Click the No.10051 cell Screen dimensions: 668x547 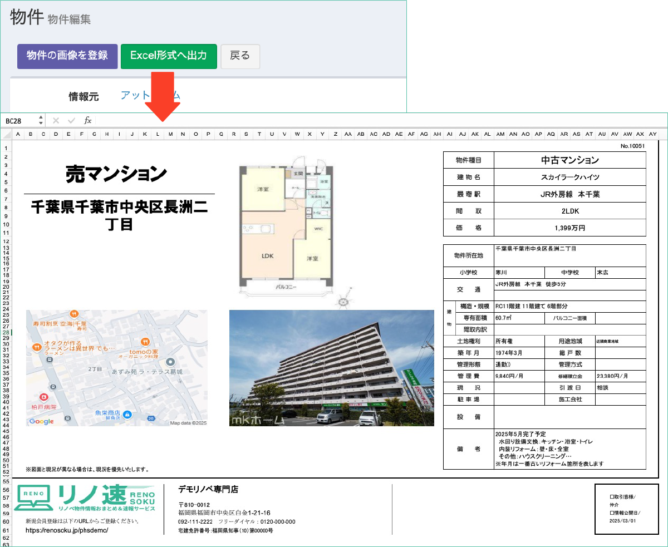click(633, 146)
